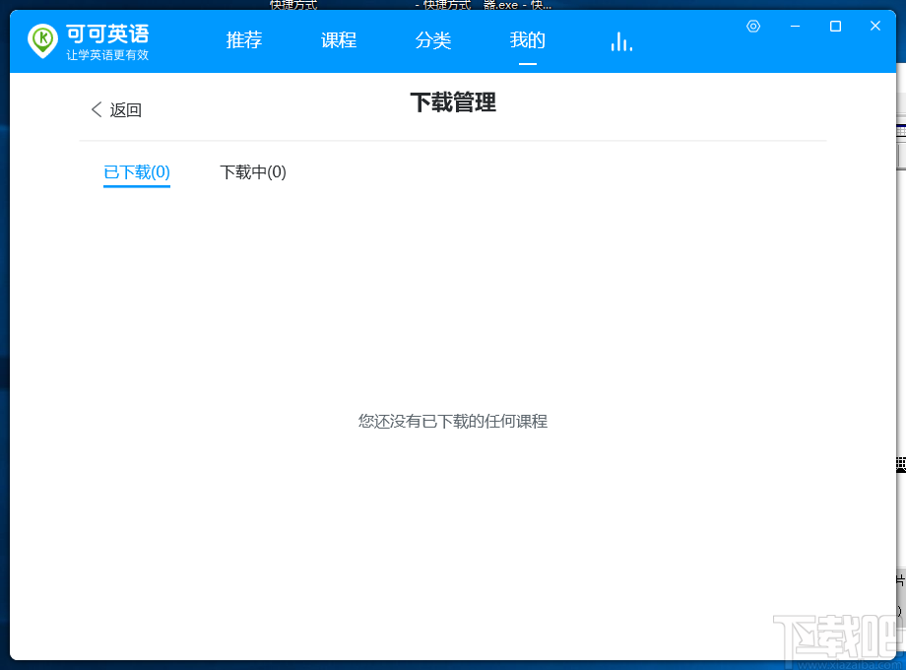The height and width of the screenshot is (670, 906).
Task: Switch to the 推荐 tab
Action: tap(243, 40)
